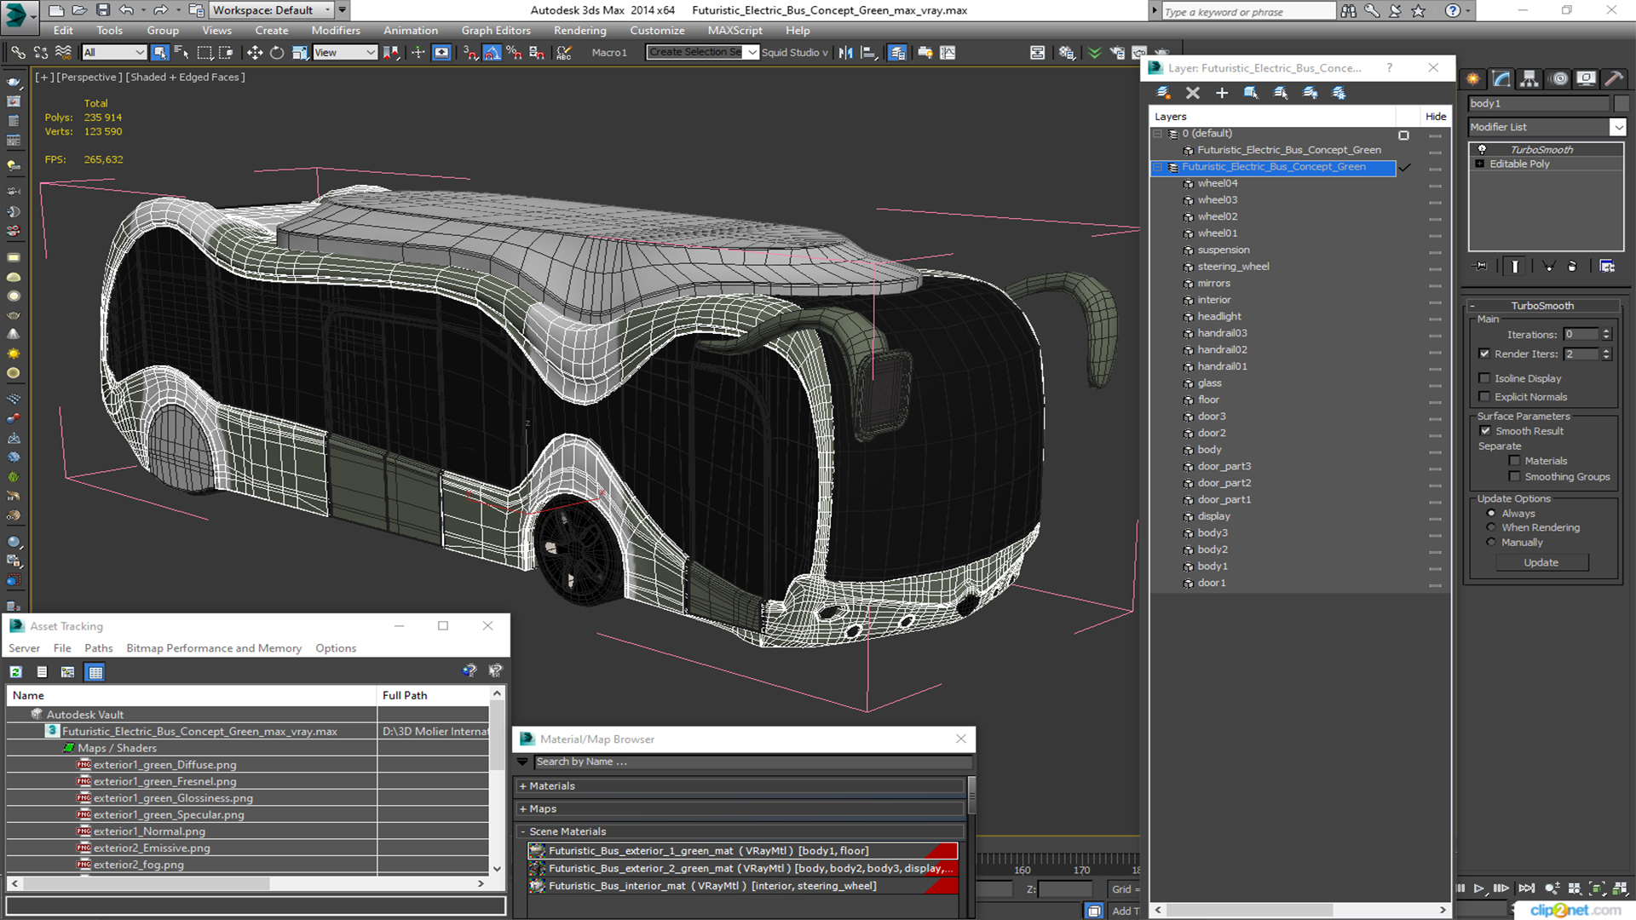
Task: Enable the Isoline Display checkbox
Action: point(1484,378)
